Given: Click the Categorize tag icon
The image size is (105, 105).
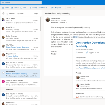Looking at the screenshot, I should pos(52,8).
